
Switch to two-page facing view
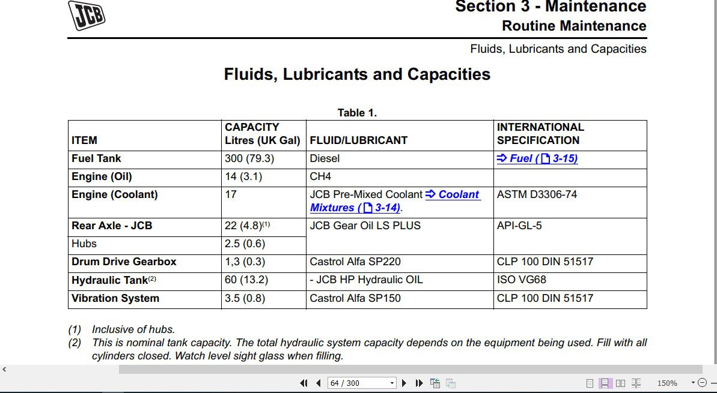[x=620, y=383]
